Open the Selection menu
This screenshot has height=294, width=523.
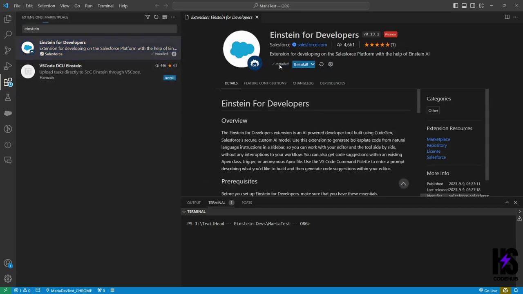[46, 6]
